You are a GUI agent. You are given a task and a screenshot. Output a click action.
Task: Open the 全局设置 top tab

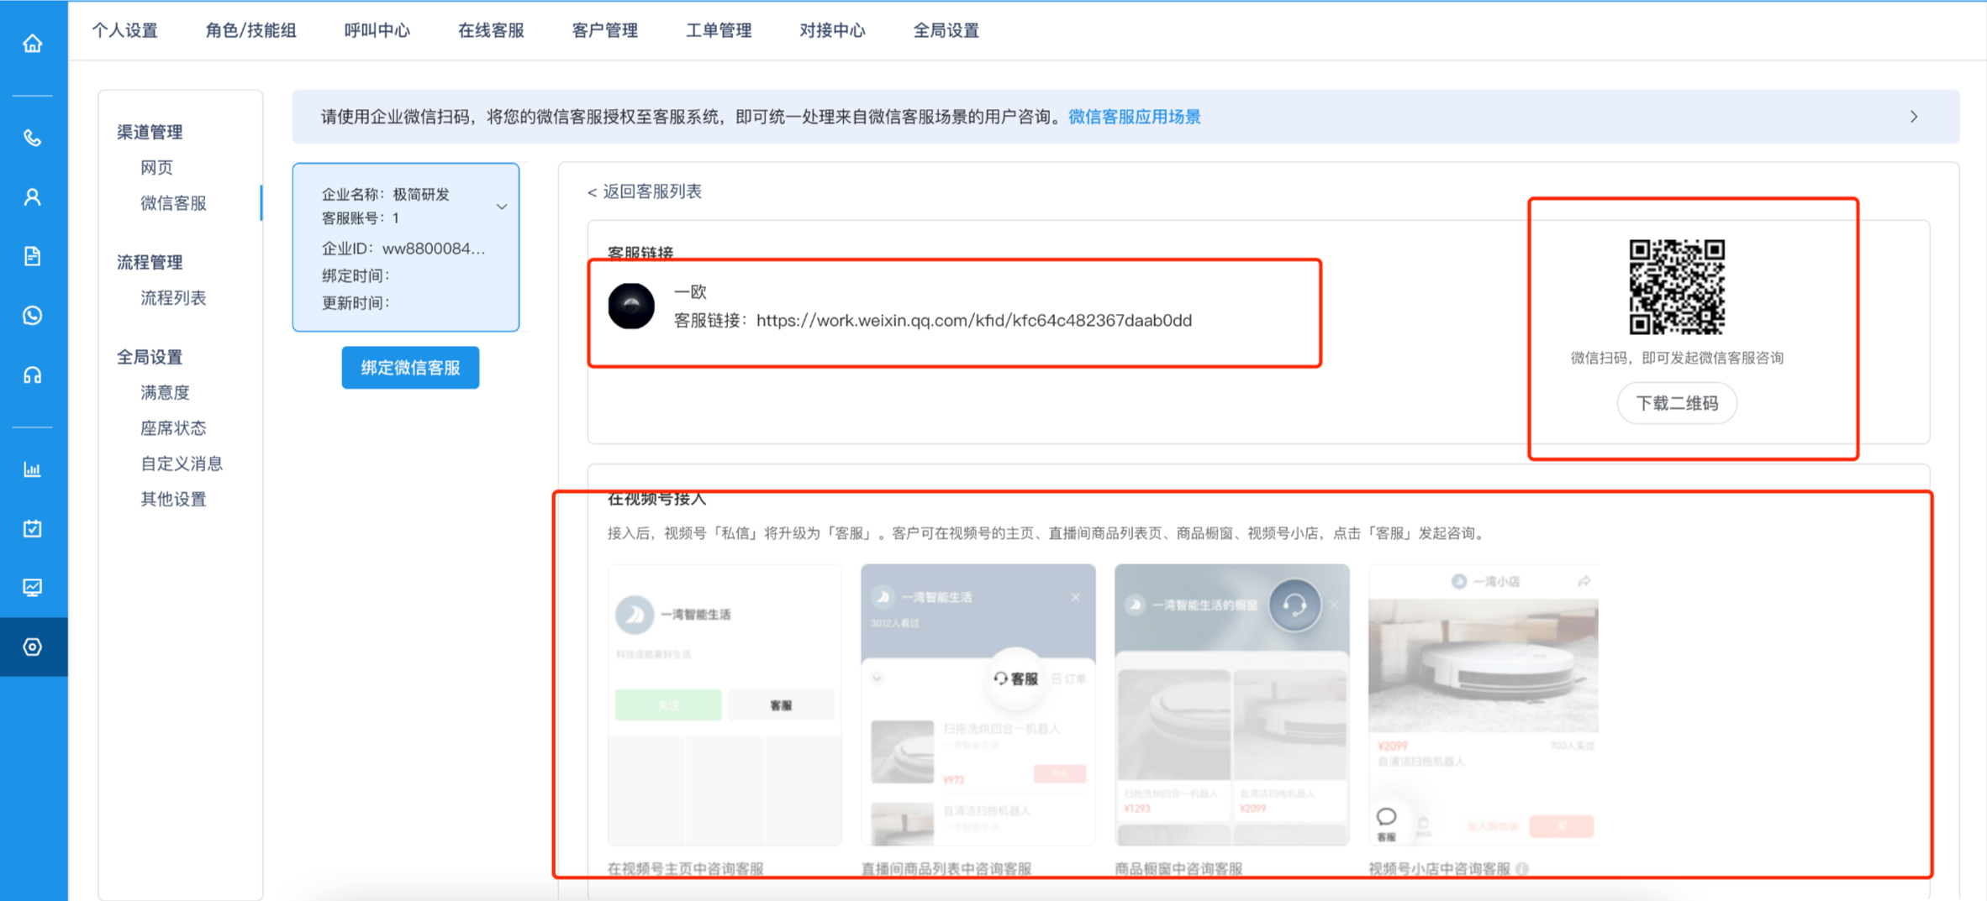click(x=946, y=30)
